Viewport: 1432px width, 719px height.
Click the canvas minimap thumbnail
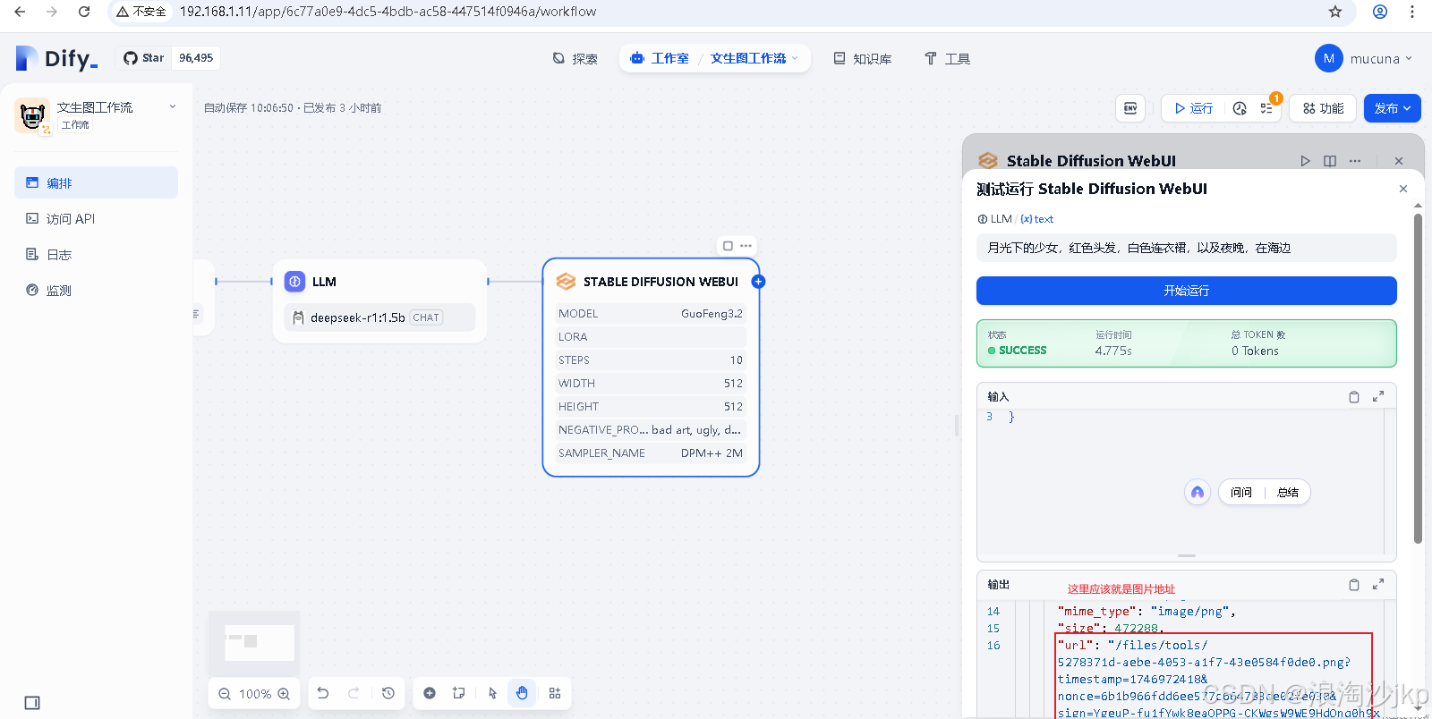point(254,642)
